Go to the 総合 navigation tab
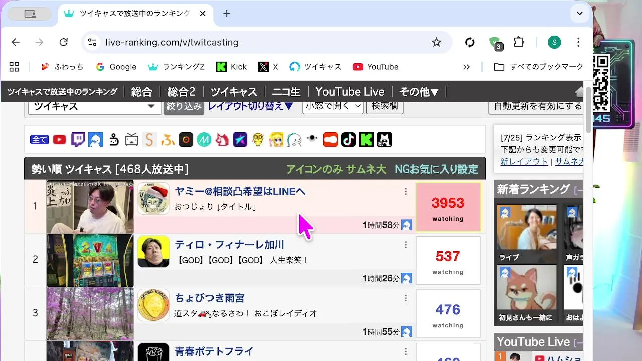This screenshot has width=642, height=361. pos(141,92)
